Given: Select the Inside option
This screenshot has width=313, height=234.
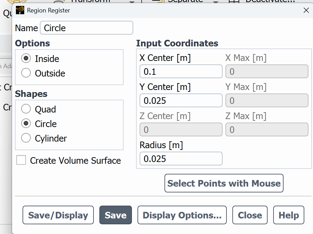Looking at the screenshot, I should [26, 58].
